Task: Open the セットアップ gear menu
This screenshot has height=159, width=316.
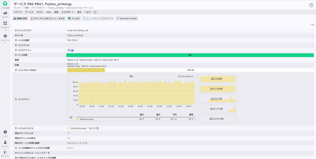Action: tap(5, 39)
